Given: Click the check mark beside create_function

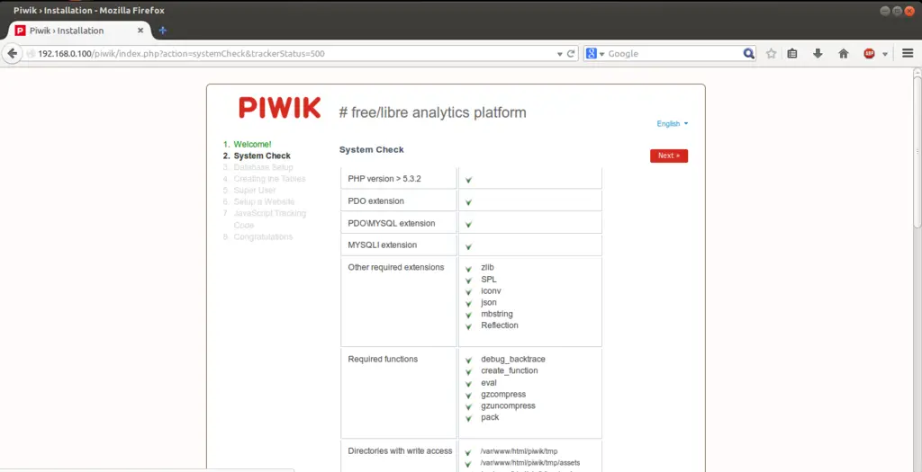Looking at the screenshot, I should coord(468,372).
